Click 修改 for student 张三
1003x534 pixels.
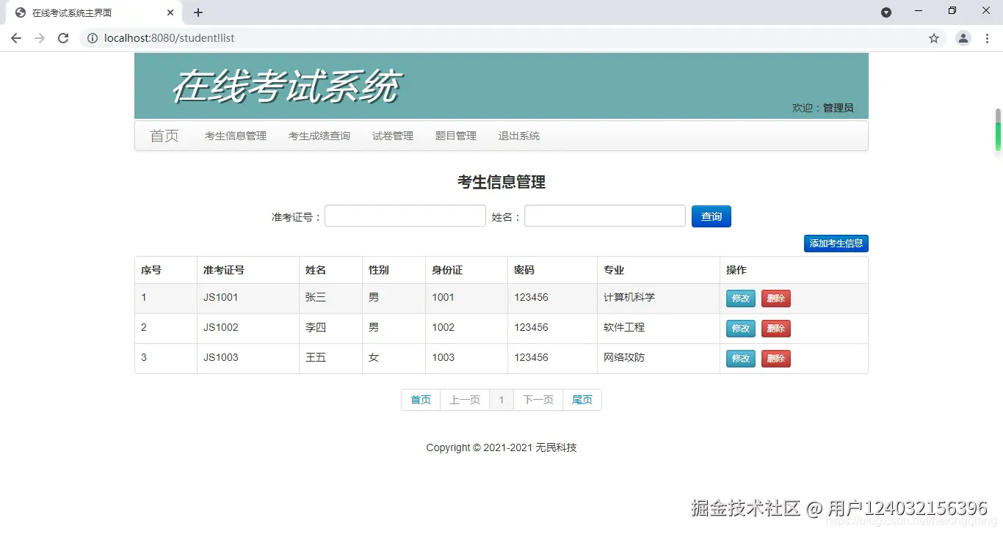click(741, 299)
